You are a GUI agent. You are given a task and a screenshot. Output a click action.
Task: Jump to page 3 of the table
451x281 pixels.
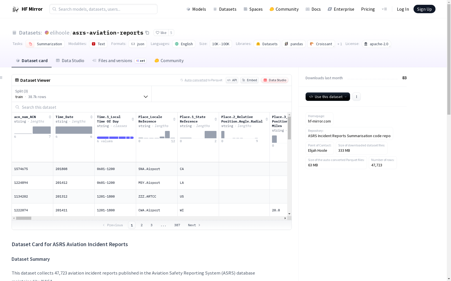coord(151,225)
